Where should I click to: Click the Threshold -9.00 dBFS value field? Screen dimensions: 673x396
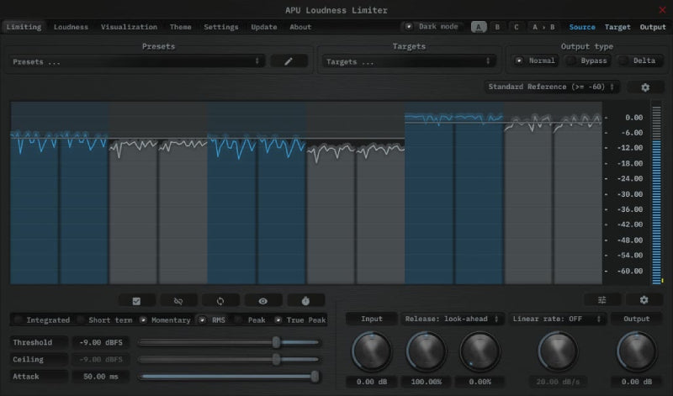click(101, 342)
